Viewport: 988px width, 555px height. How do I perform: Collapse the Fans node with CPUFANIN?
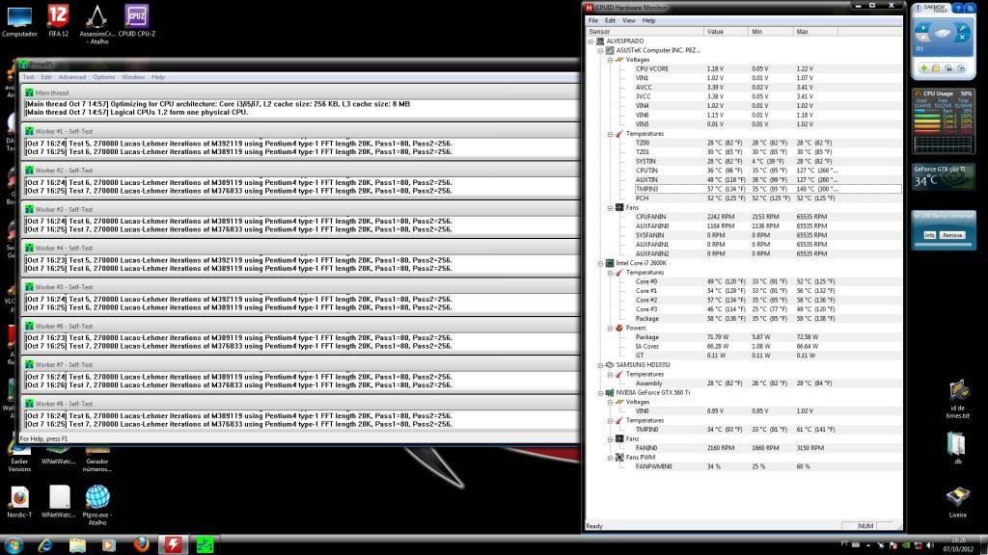pyautogui.click(x=610, y=207)
